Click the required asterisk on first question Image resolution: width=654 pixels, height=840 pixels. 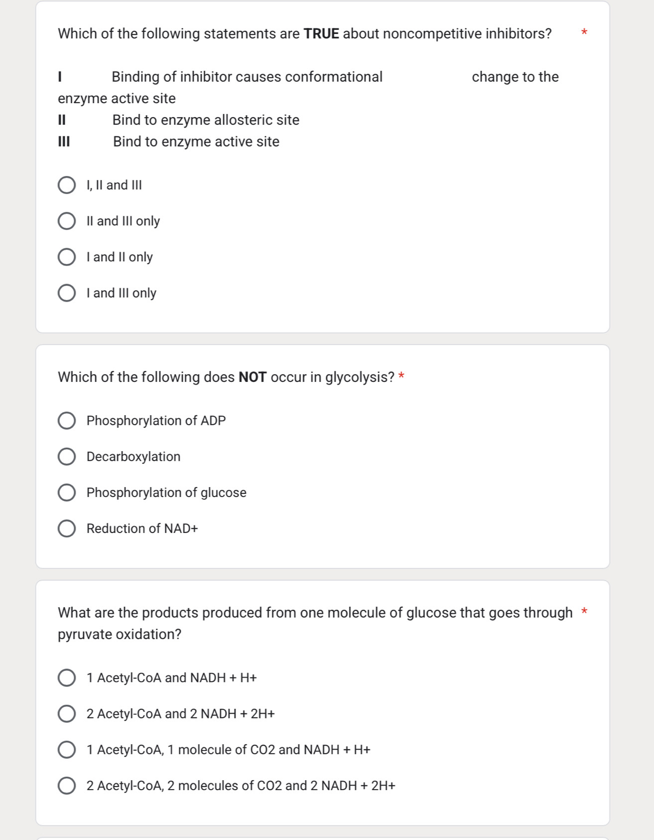585,31
